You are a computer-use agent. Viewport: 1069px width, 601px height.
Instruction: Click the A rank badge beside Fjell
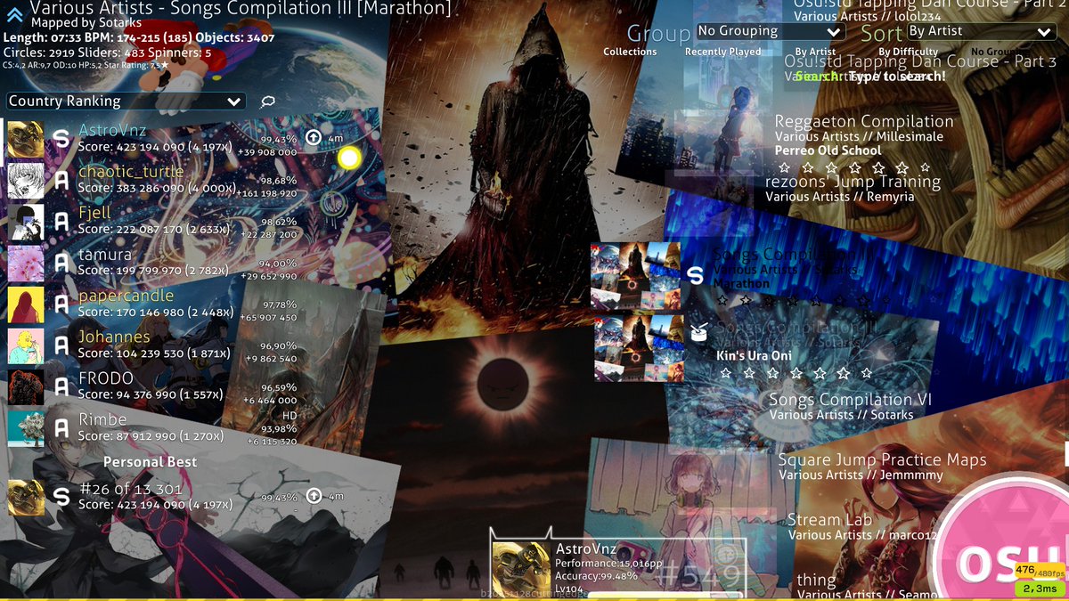pyautogui.click(x=61, y=222)
